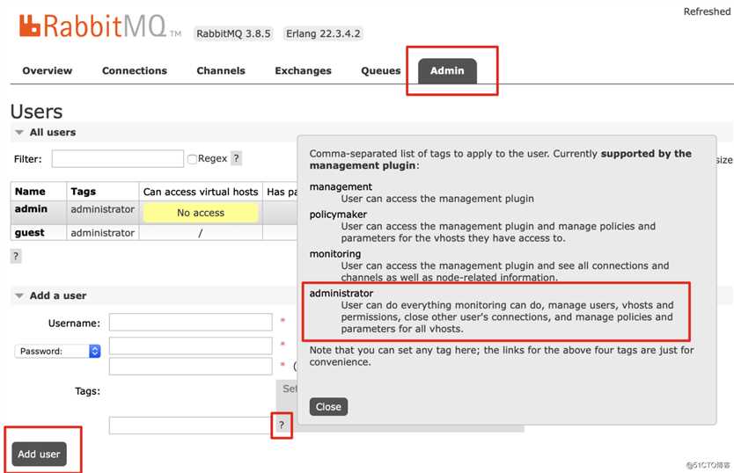Click Can access virtual hosts header
The width and height of the screenshot is (734, 473).
(x=201, y=192)
